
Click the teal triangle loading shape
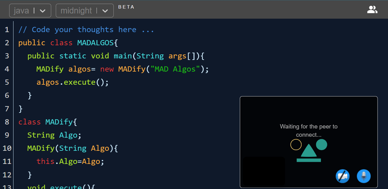[309, 151]
